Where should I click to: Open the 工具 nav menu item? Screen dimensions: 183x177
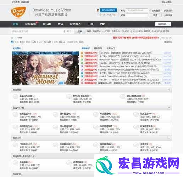click(90, 24)
